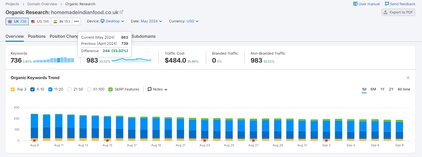
Task: Select the 6M time range
Action: (373, 89)
